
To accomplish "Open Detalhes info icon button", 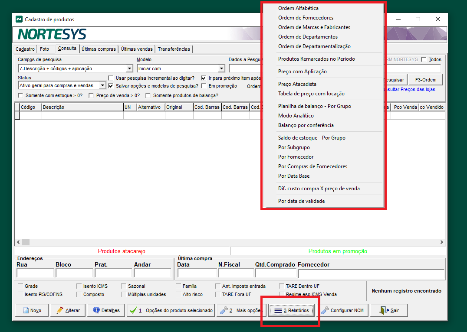I will click(106, 310).
